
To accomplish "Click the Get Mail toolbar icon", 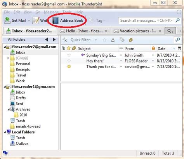I will pos(7,20).
